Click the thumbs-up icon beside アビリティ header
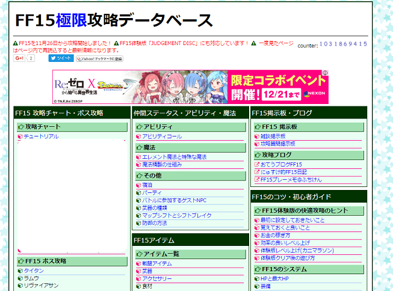The width and height of the screenshot is (393, 291). [140, 127]
